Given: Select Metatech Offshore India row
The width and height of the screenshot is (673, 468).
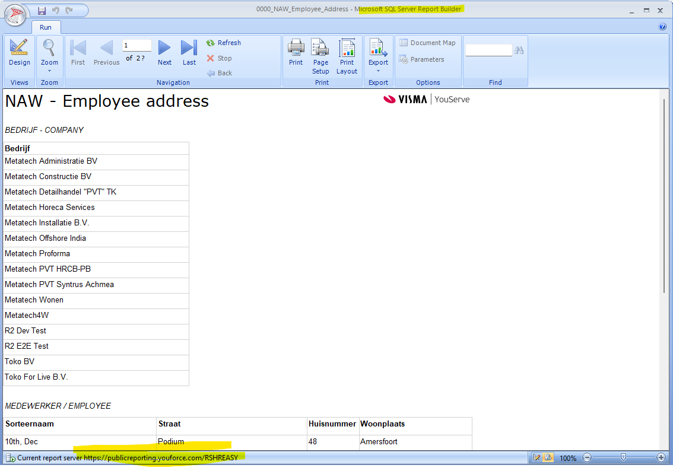Looking at the screenshot, I should coord(96,238).
